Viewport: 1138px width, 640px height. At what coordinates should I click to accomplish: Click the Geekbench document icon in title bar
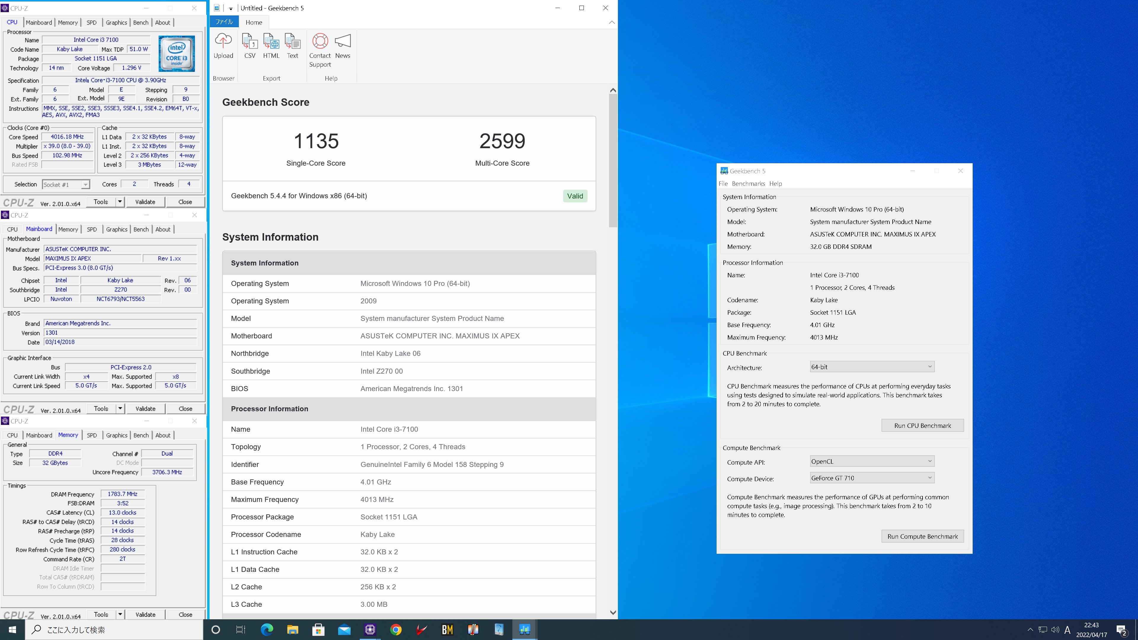[x=217, y=8]
